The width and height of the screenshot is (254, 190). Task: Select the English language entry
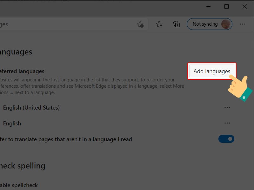coord(12,123)
